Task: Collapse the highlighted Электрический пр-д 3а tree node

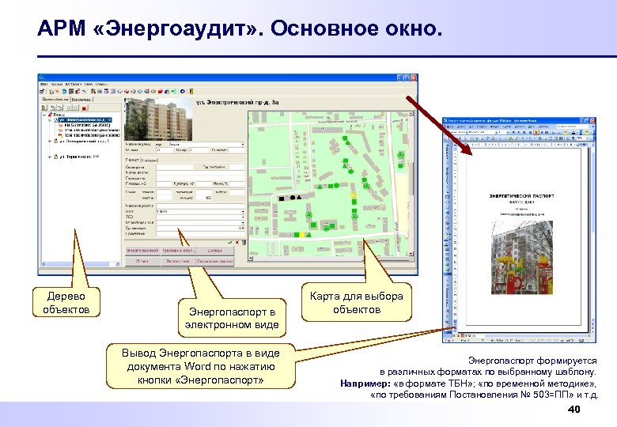Action: [x=50, y=120]
